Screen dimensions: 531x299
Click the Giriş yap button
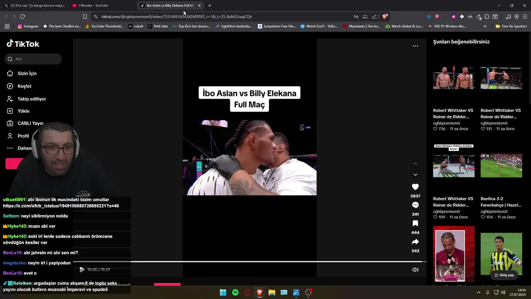click(x=504, y=275)
